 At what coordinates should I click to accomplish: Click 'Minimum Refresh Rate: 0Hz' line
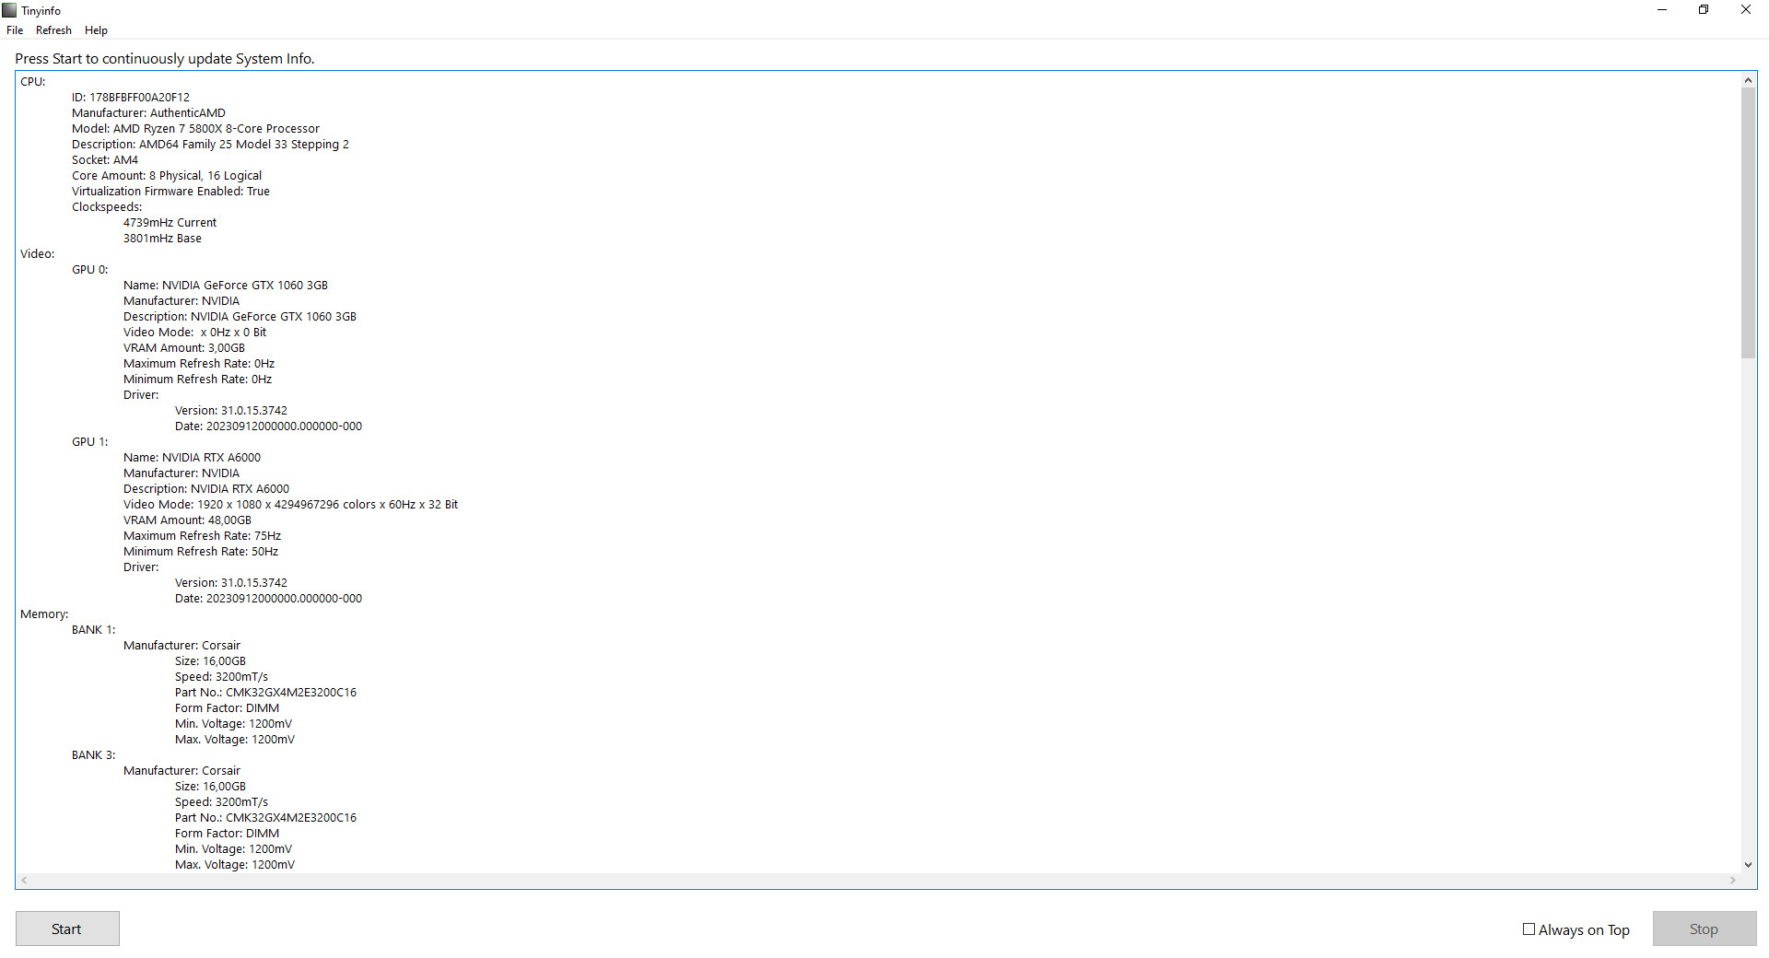click(197, 380)
